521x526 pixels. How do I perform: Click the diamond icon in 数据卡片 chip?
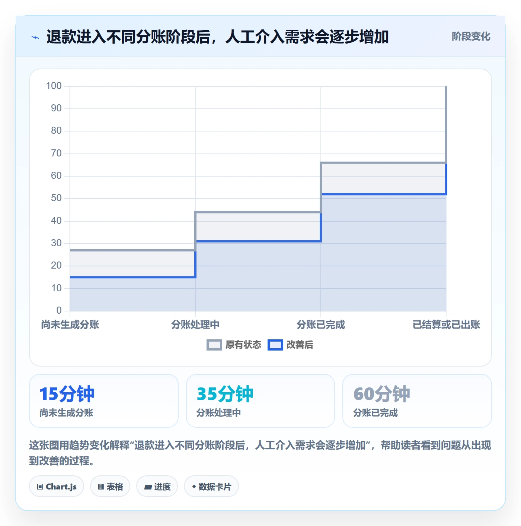click(x=194, y=487)
